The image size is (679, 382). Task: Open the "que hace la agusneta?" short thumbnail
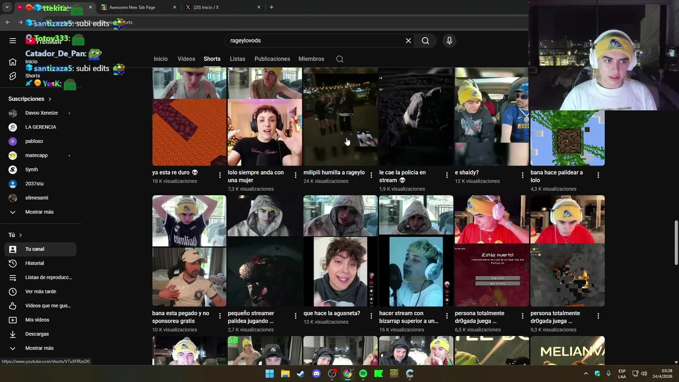coord(341,251)
